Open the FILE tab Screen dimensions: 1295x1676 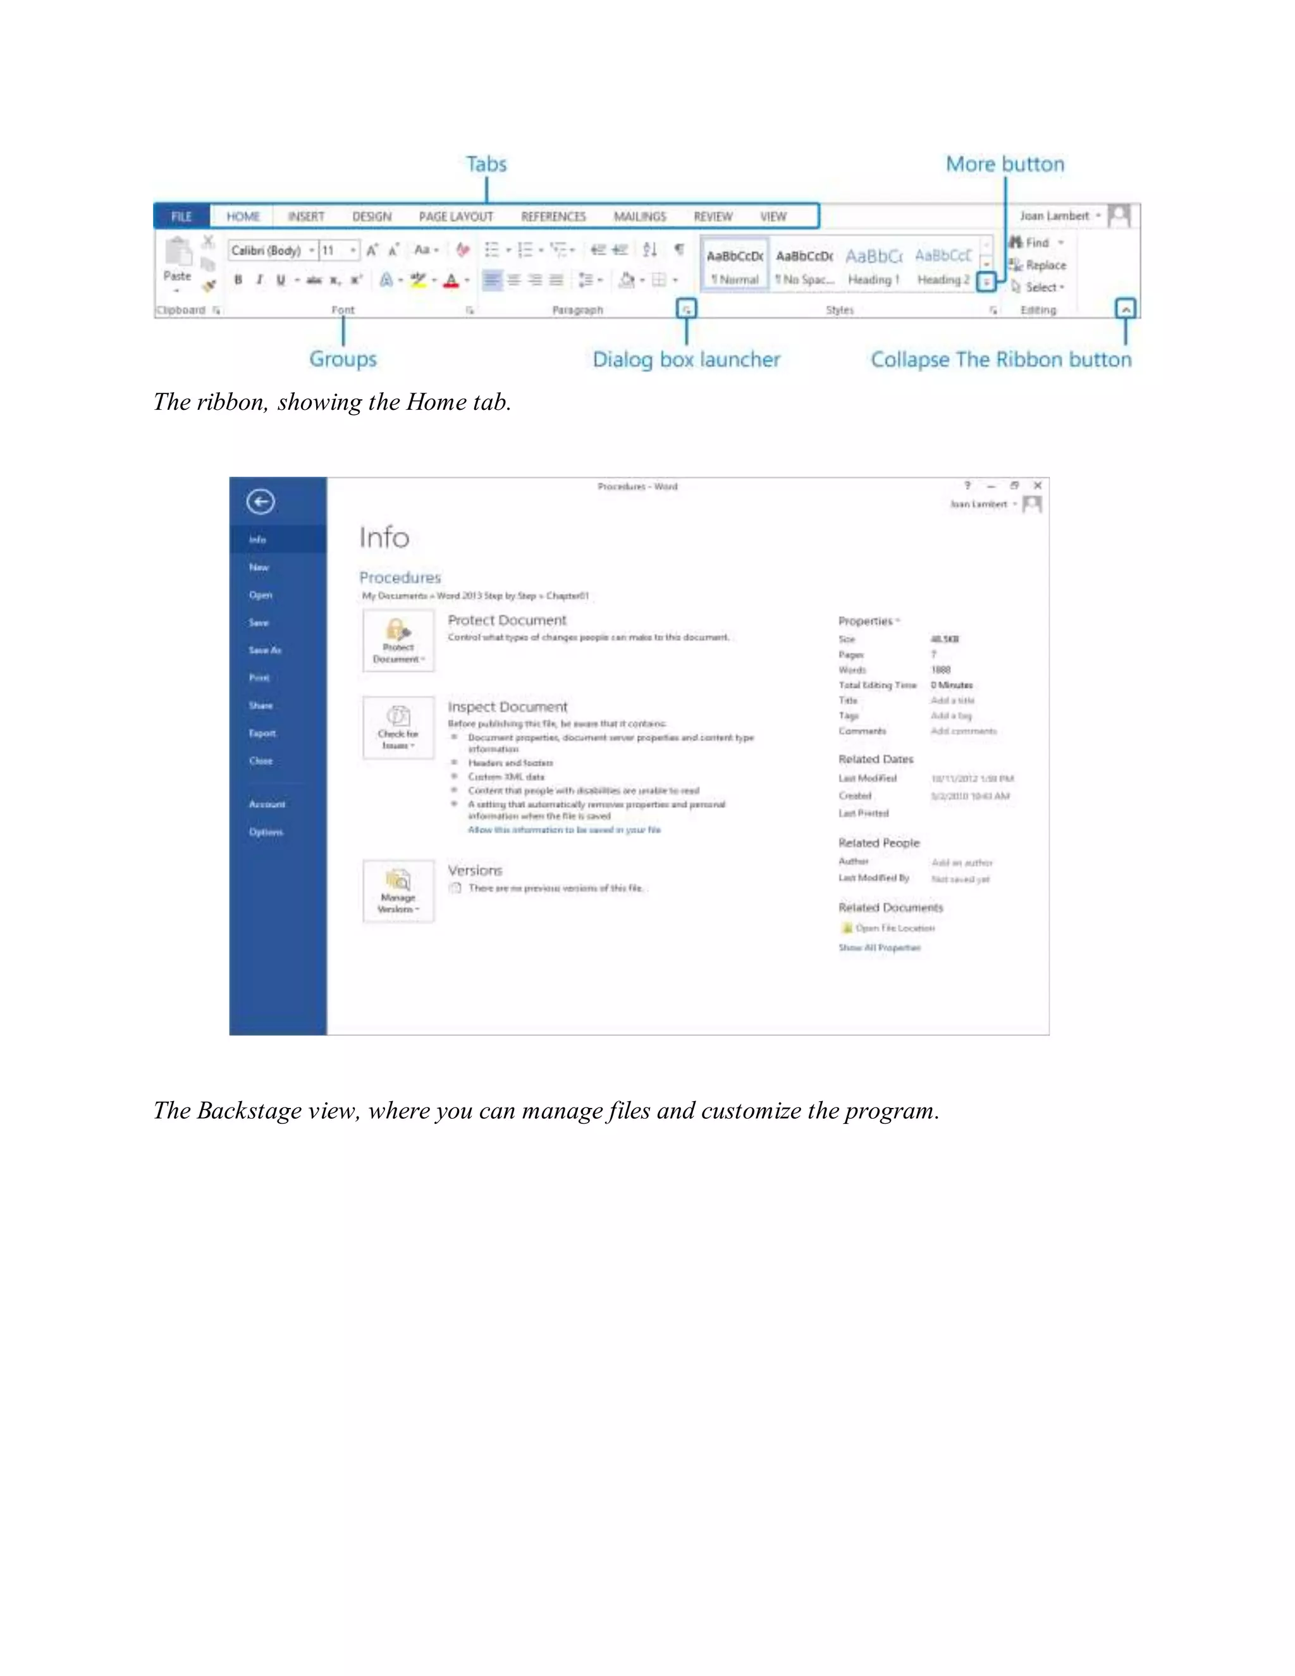click(182, 216)
